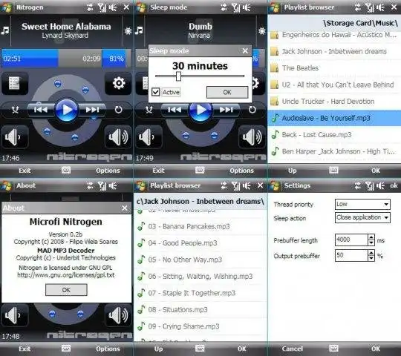The width and height of the screenshot is (401, 356).
Task: Toggle shuffle in Sleep mode window
Action: click(x=149, y=110)
